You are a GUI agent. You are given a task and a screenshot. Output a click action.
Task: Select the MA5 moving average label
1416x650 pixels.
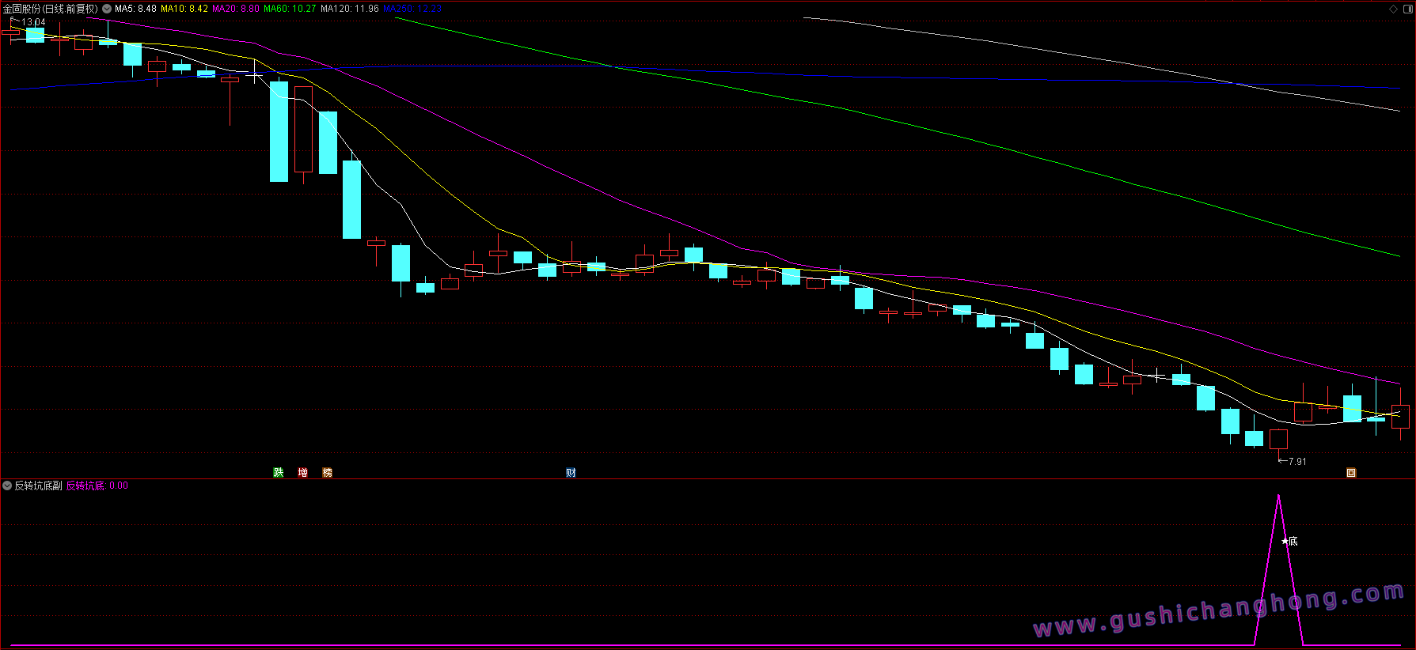(x=135, y=9)
